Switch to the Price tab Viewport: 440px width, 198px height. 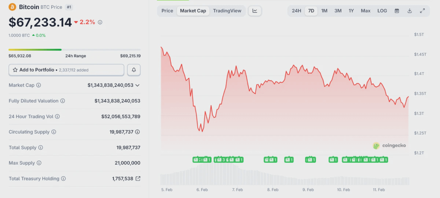coord(167,11)
